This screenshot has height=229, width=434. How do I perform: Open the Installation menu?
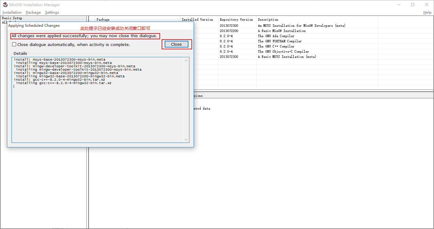pyautogui.click(x=12, y=12)
